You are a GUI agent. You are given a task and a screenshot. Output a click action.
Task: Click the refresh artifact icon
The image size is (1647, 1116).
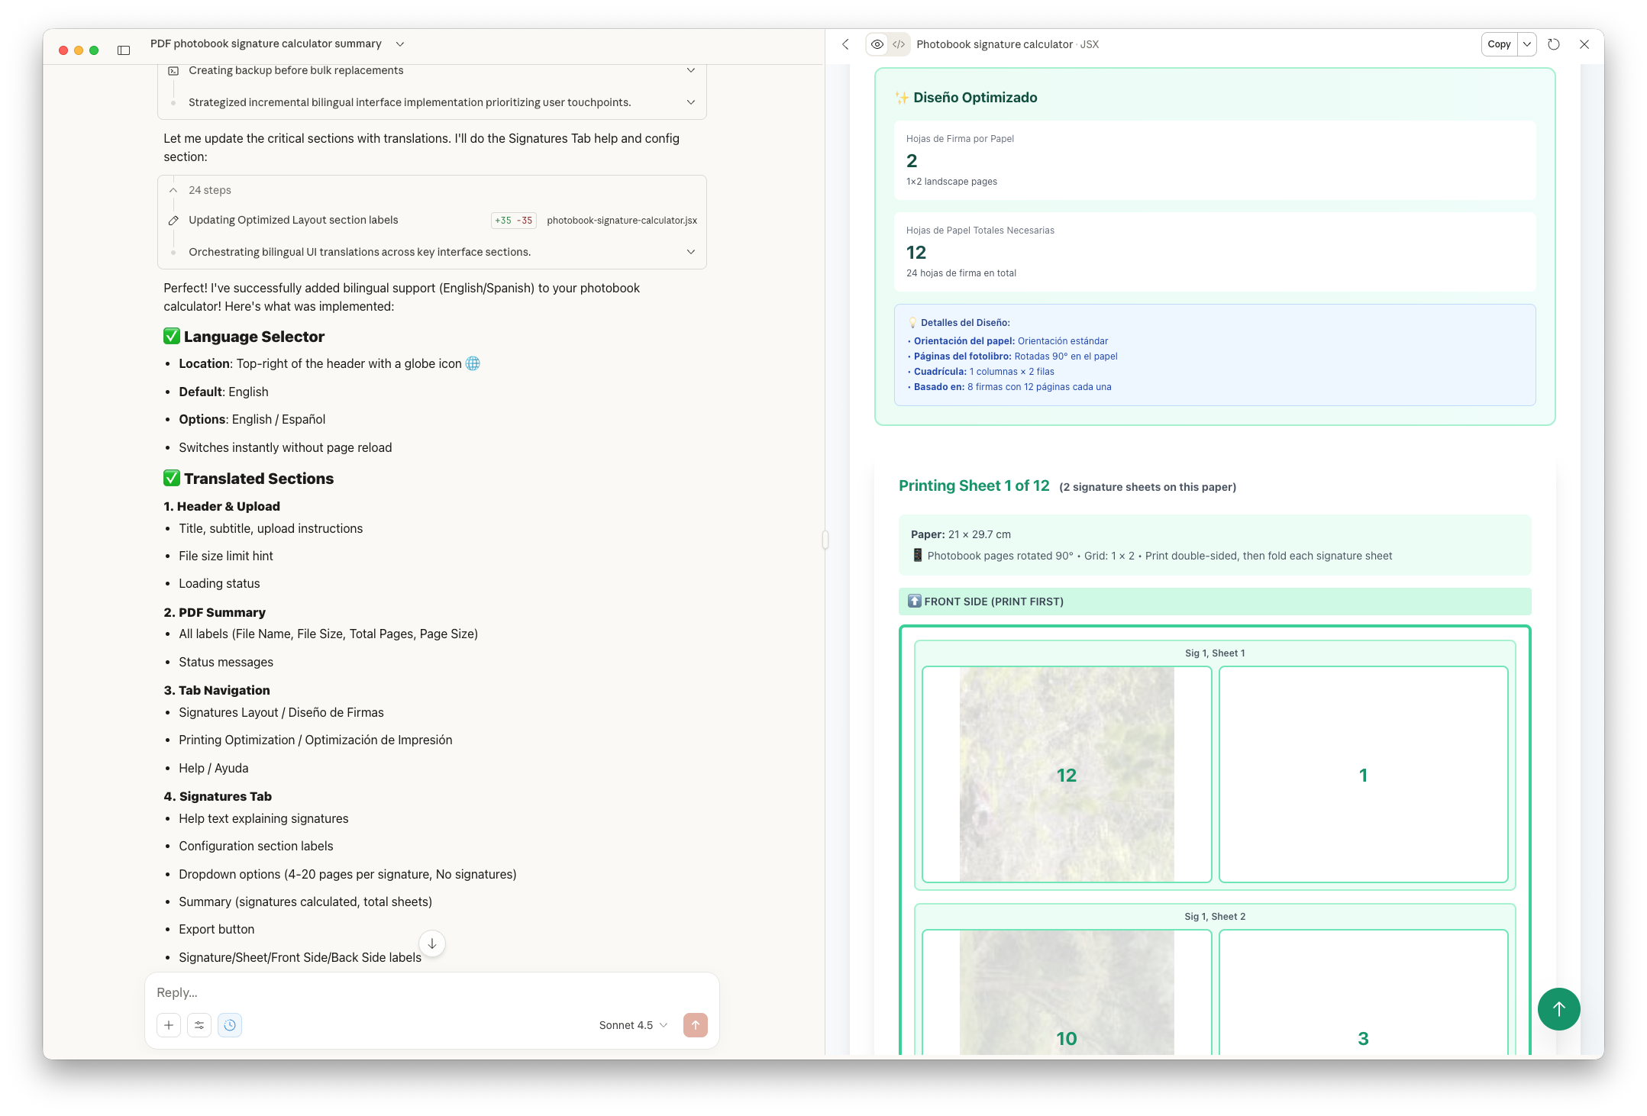1553,44
